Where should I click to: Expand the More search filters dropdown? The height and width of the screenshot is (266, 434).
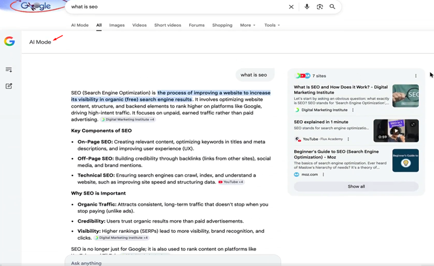(x=247, y=25)
